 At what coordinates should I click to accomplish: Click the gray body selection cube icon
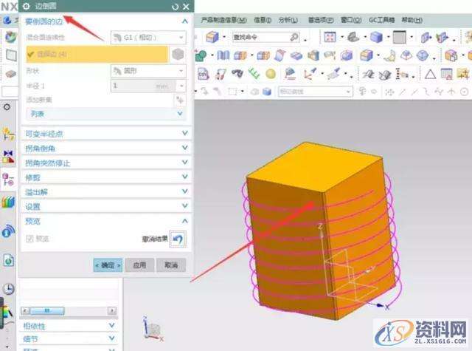pos(178,53)
